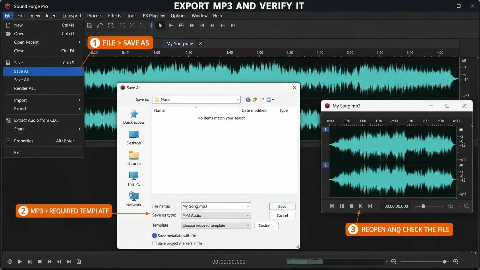This screenshot has width=480, height=270.
Task: Choose Save As... in File menu
Action: pos(43,71)
